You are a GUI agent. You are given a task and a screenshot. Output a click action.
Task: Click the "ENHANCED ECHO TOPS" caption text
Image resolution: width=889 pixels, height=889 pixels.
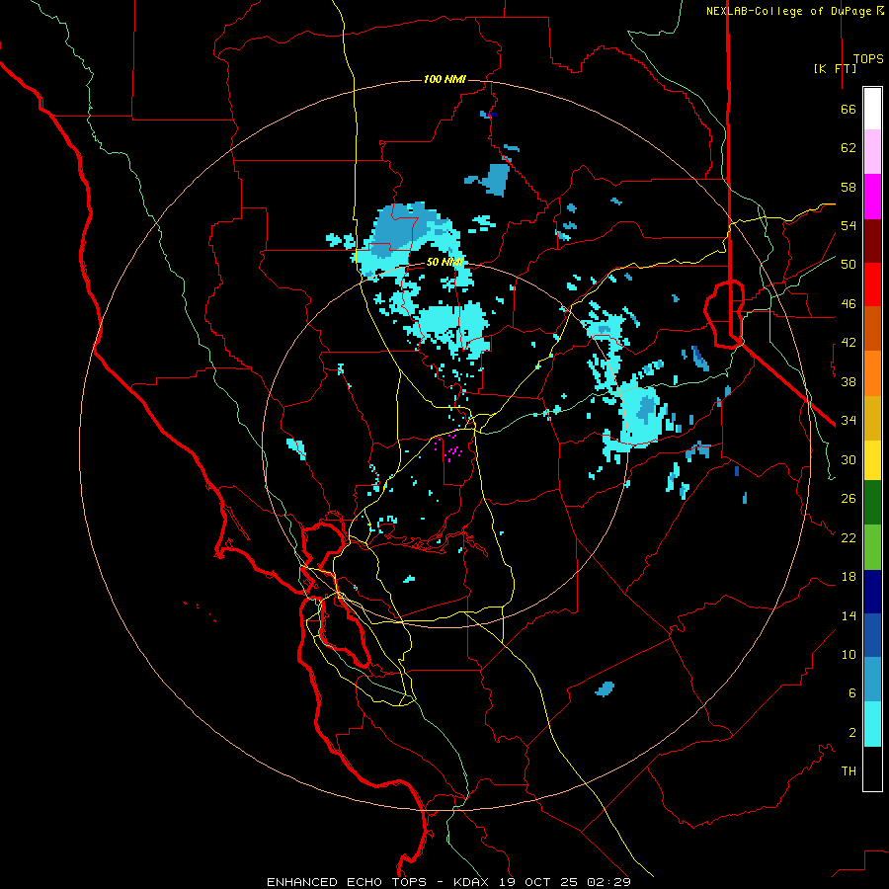[x=347, y=882]
